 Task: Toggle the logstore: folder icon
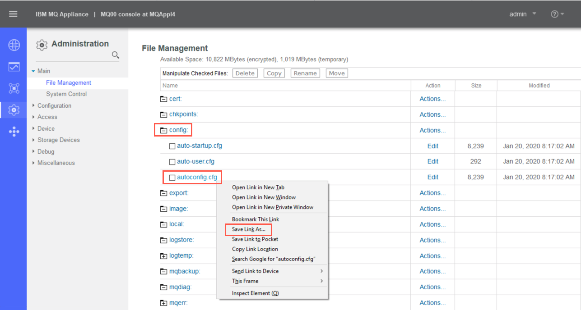pyautogui.click(x=163, y=240)
